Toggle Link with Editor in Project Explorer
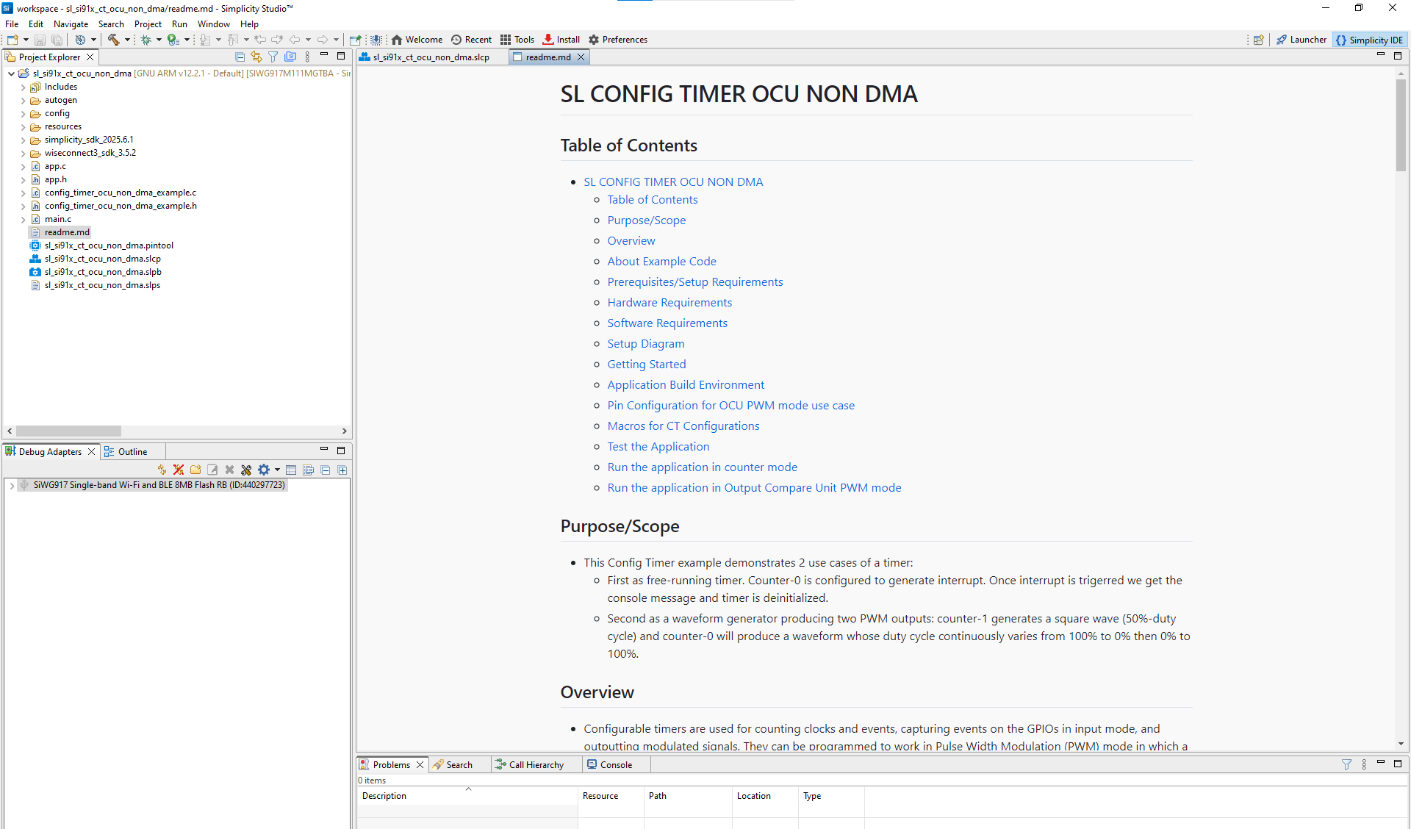Screen dimensions: 1411x829 coord(256,57)
